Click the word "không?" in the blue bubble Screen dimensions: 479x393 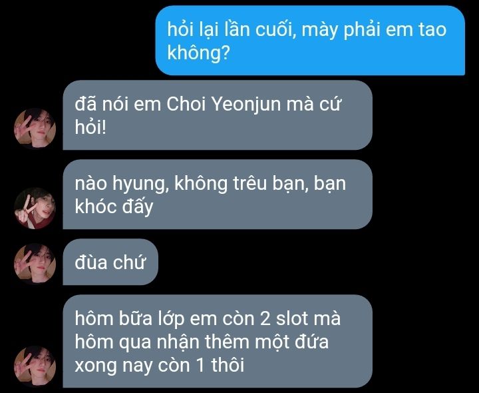coord(198,53)
